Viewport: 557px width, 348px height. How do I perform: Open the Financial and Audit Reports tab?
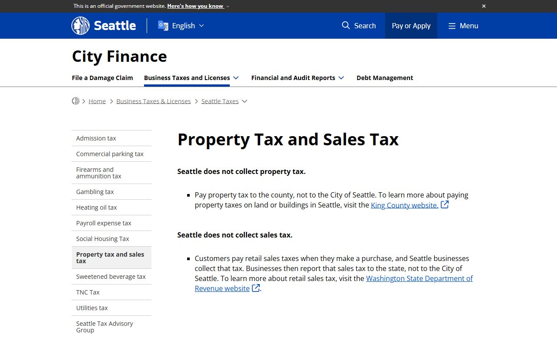tap(293, 78)
